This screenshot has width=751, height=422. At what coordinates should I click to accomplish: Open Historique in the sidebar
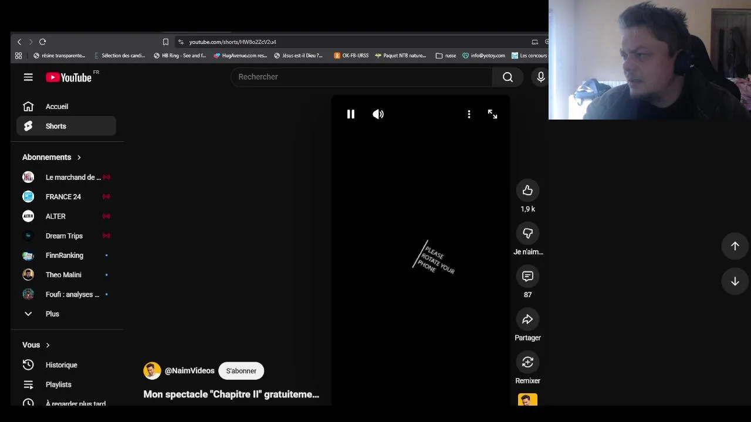(x=66, y=365)
